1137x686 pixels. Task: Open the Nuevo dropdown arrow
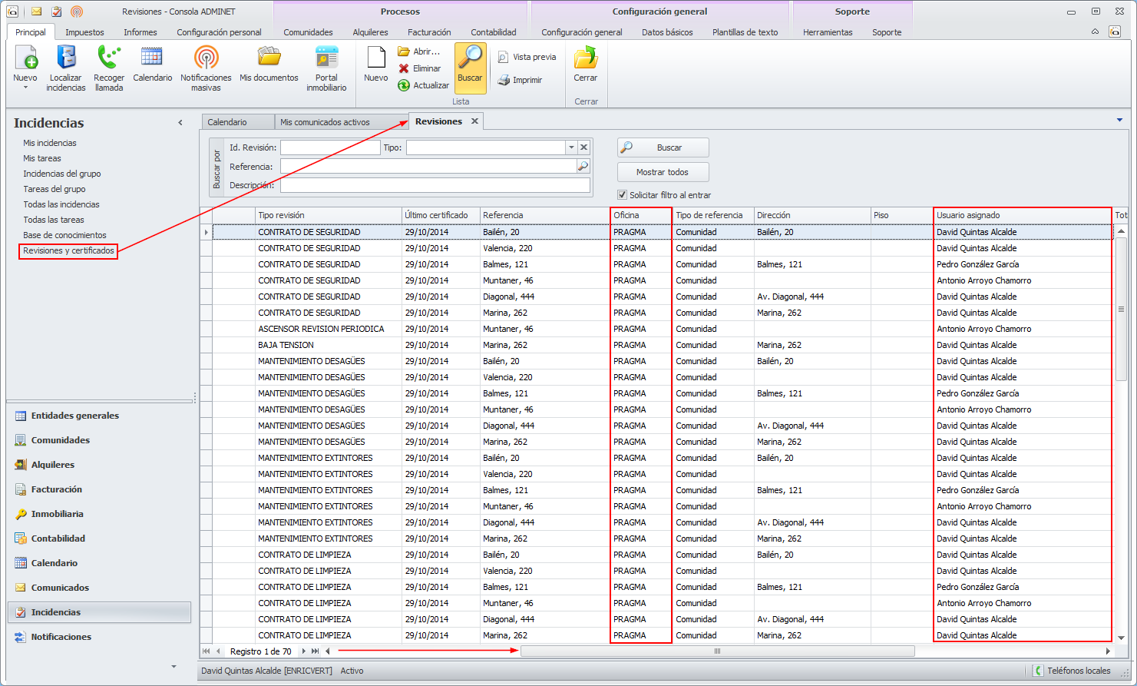click(x=25, y=88)
